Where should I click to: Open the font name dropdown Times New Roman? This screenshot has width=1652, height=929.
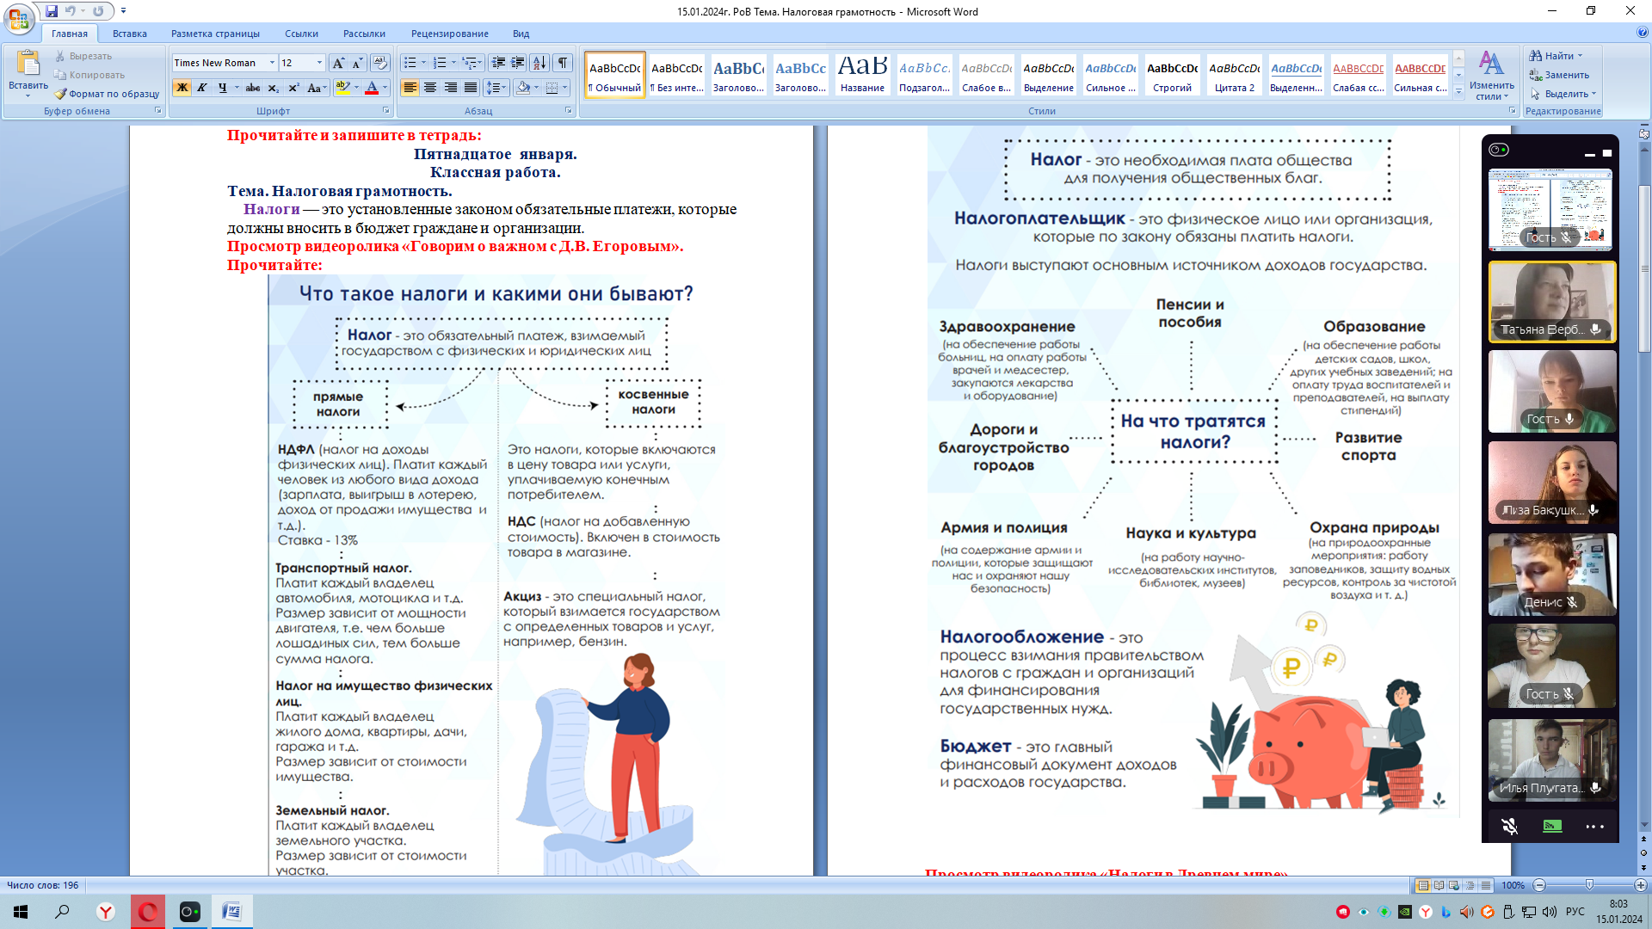click(x=273, y=63)
